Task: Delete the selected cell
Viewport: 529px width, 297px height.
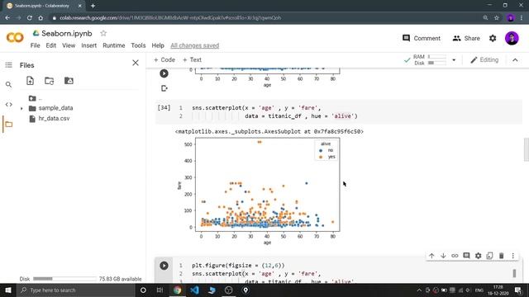Action: pyautogui.click(x=502, y=256)
